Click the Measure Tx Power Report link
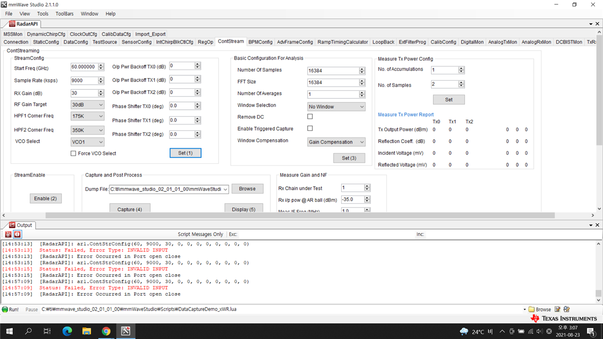The height and width of the screenshot is (339, 603). [406, 114]
